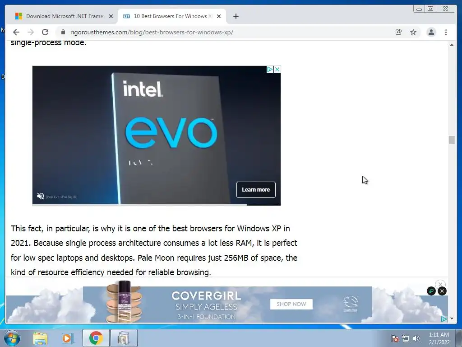462x347 pixels.
Task: Select the 10 Best Browsers For Windows tab
Action: pos(172,16)
